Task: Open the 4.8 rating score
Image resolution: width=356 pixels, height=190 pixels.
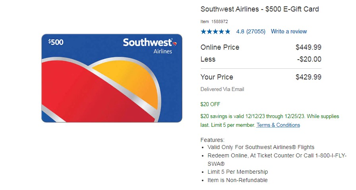Action: [240, 31]
